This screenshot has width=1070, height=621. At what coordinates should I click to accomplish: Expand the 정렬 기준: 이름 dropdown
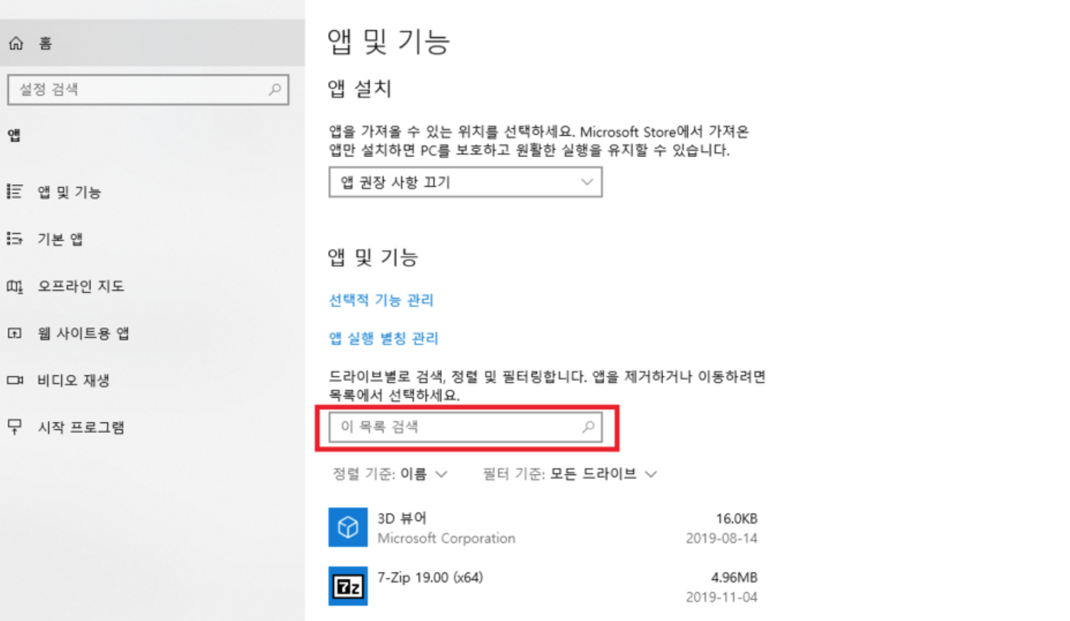point(390,474)
